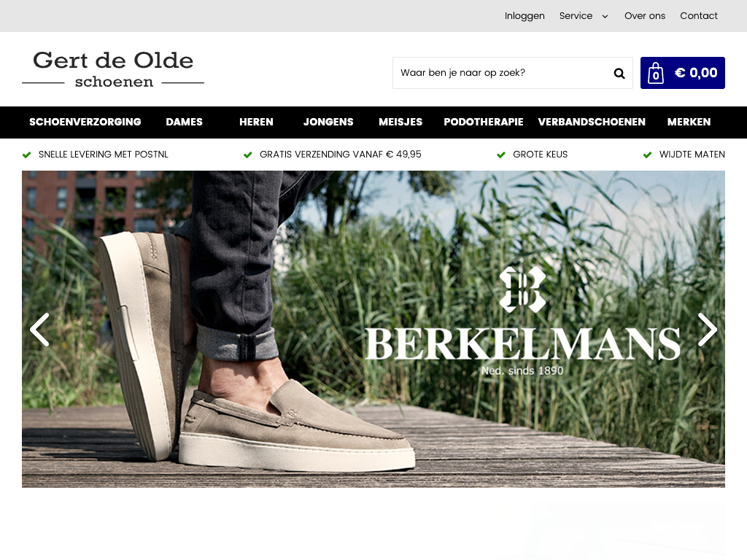Select Schoenverzorging in the navigation bar
Screen dimensions: 747x560
(85, 122)
